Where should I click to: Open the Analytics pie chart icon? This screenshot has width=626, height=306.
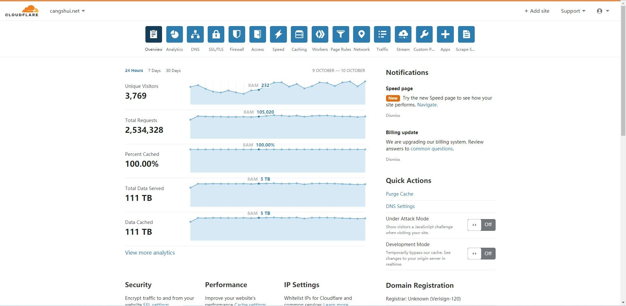point(174,34)
